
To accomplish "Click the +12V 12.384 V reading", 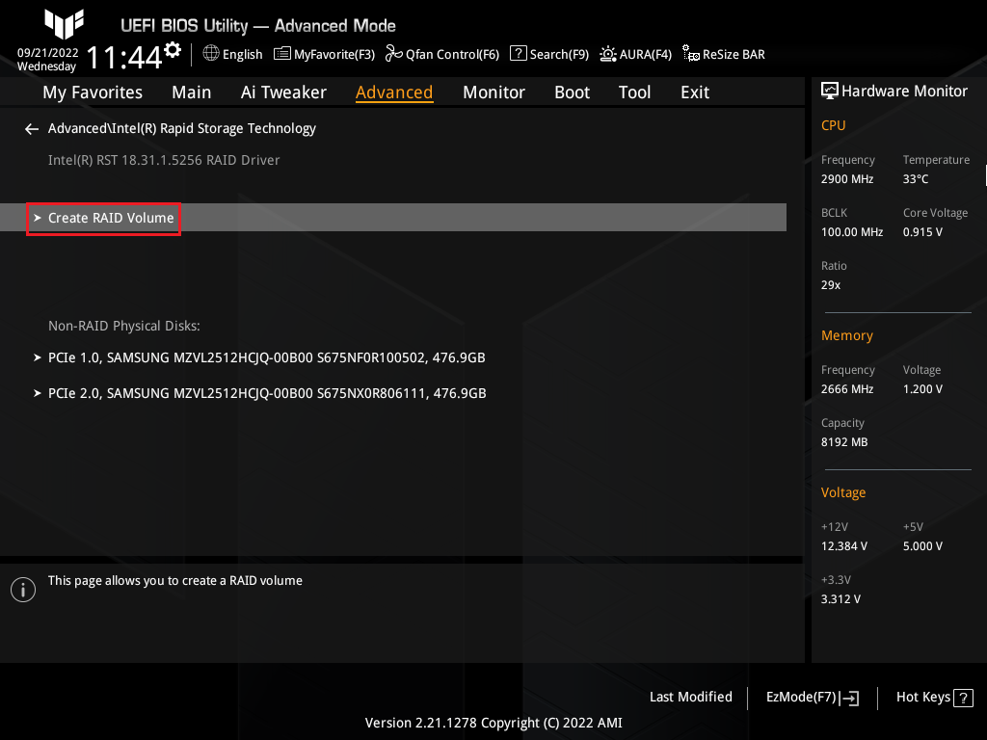I will pyautogui.click(x=843, y=546).
